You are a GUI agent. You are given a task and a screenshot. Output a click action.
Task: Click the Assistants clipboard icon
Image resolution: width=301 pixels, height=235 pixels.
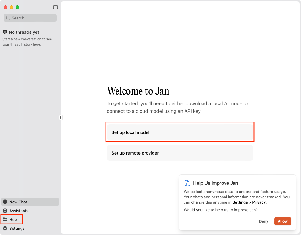[x=5, y=211]
